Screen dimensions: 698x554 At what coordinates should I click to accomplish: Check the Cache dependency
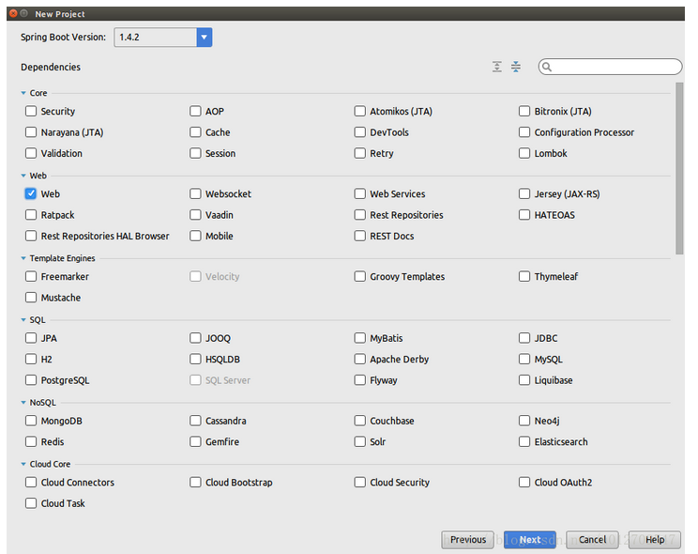(x=195, y=131)
